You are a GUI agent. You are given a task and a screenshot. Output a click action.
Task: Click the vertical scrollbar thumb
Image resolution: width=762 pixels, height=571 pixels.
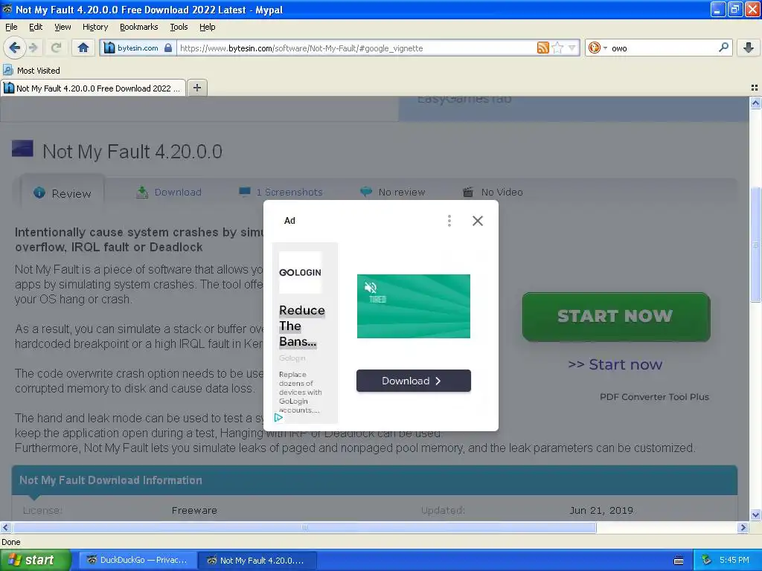point(755,245)
